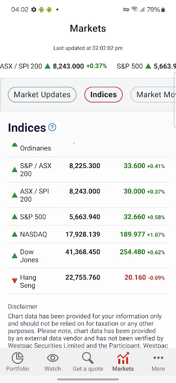Image resolution: width=176 pixels, height=383 pixels.
Task: Open the ASX / SPI 200 index row
Action: (x=88, y=195)
